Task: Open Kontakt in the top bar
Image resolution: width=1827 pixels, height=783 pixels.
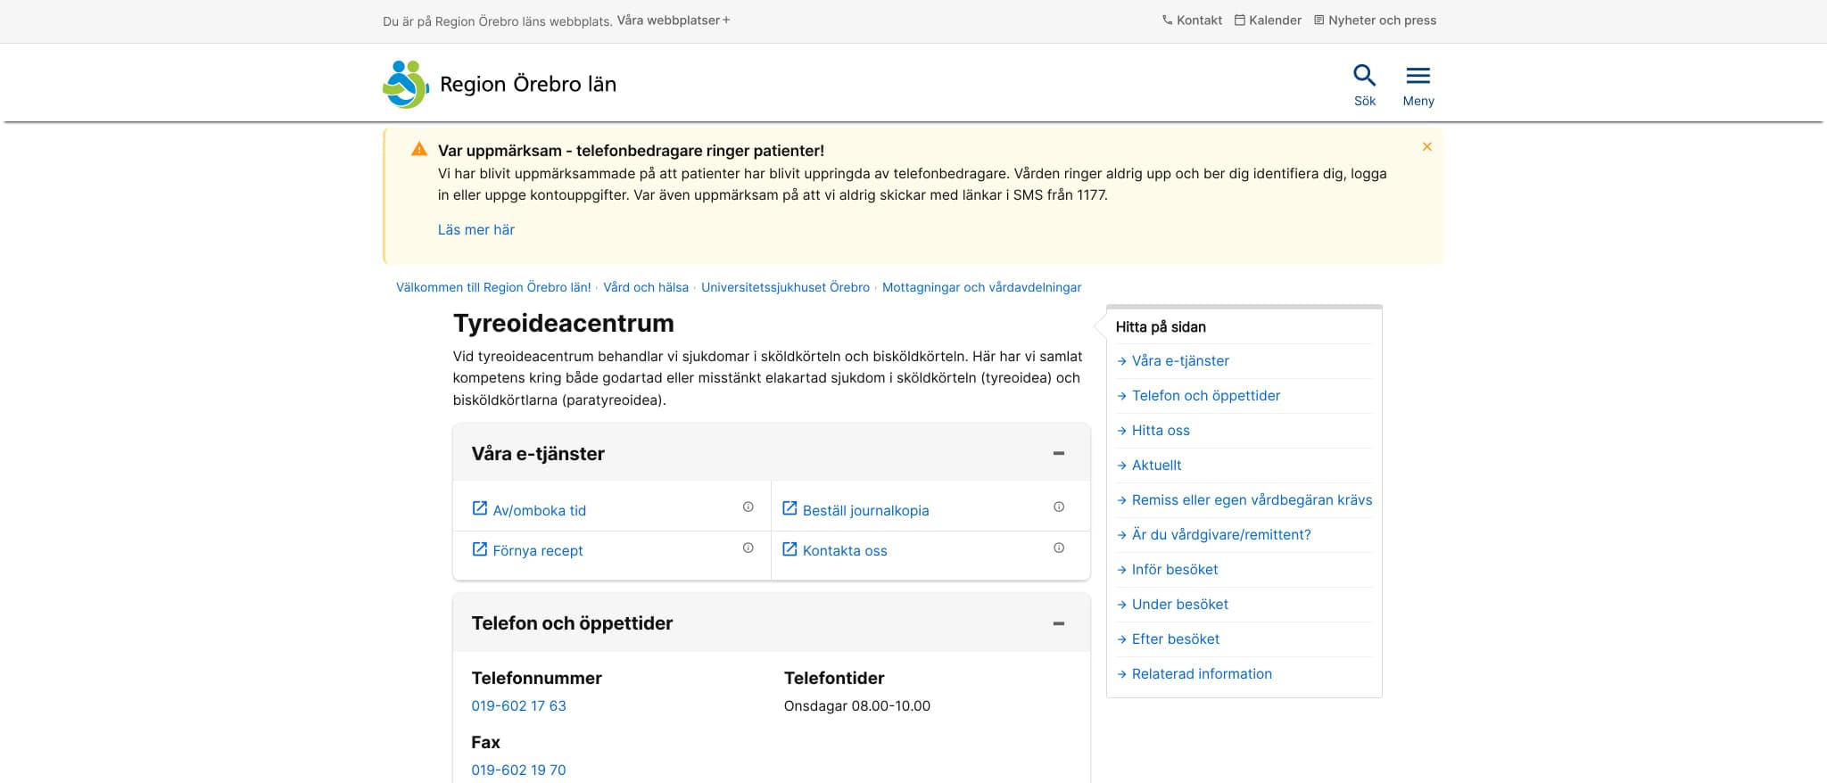Action: 1192,20
